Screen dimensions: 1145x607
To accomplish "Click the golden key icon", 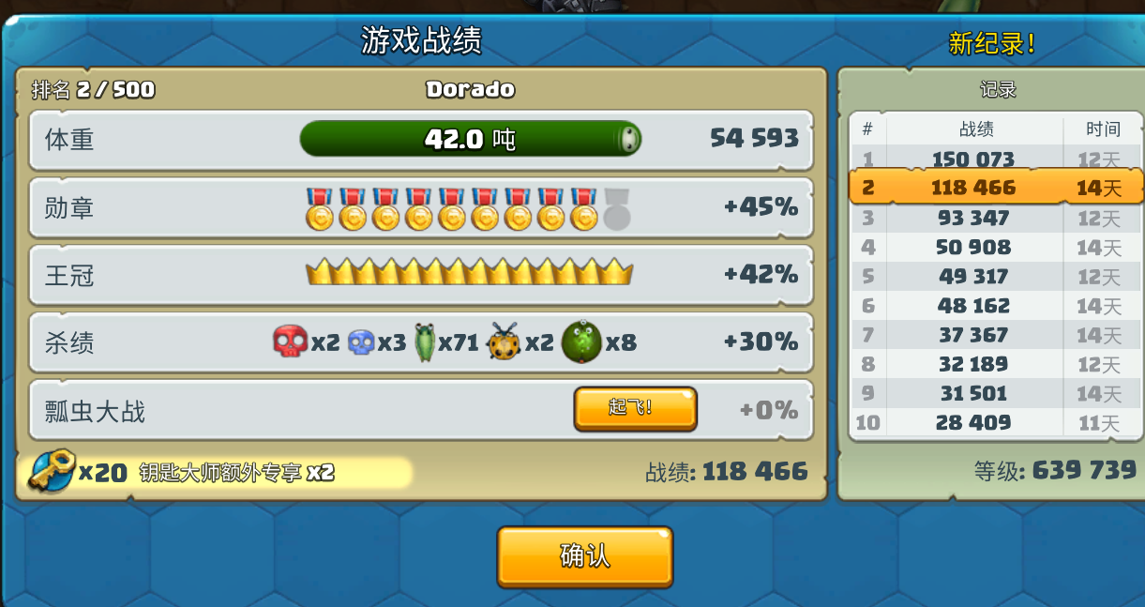I will tap(51, 470).
